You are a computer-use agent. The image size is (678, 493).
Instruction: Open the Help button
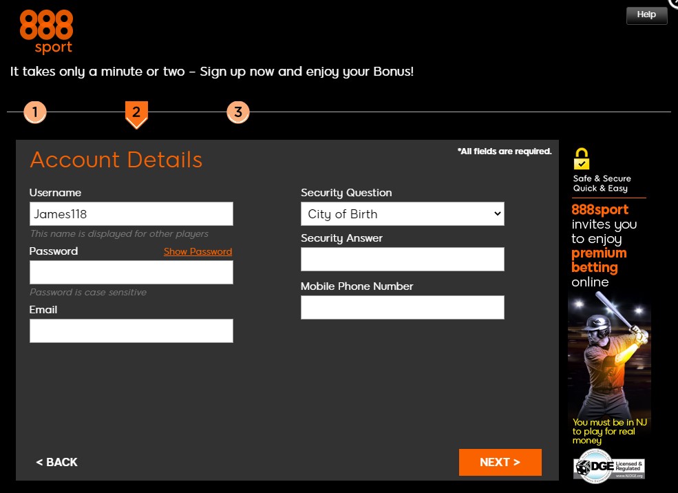point(646,14)
